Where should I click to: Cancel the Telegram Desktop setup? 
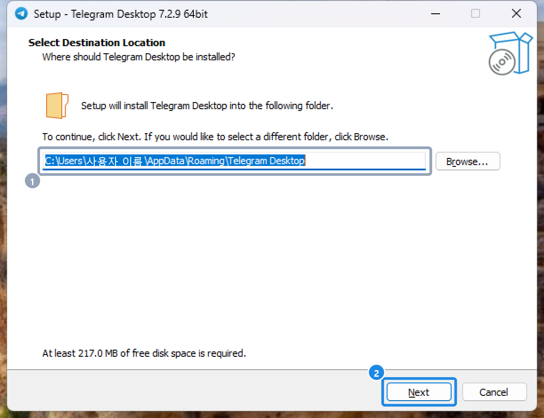click(x=494, y=392)
